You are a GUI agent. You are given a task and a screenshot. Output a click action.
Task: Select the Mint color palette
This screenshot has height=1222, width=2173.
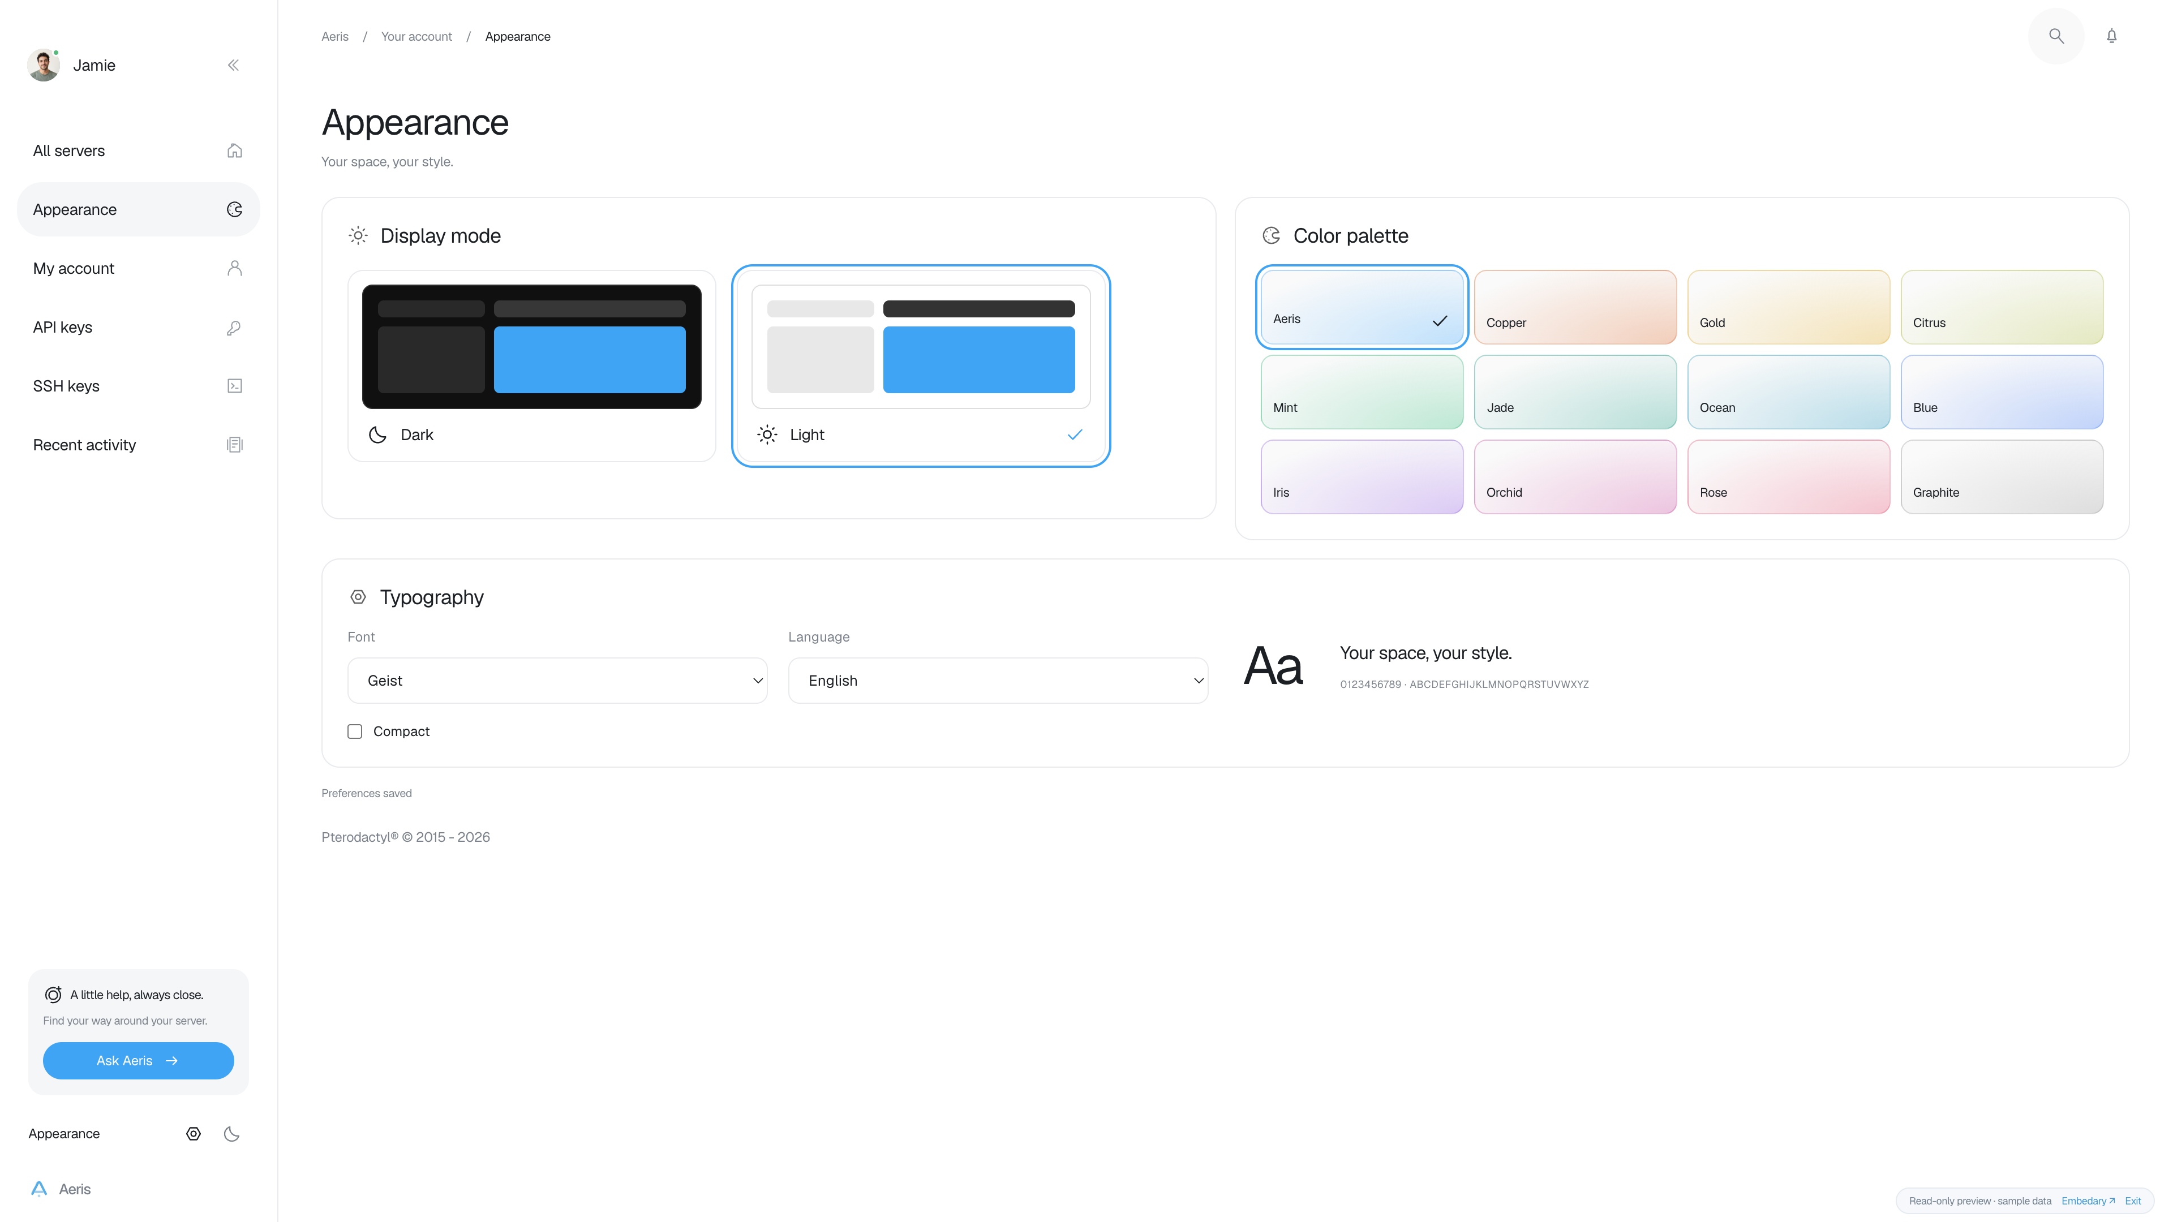(1362, 392)
